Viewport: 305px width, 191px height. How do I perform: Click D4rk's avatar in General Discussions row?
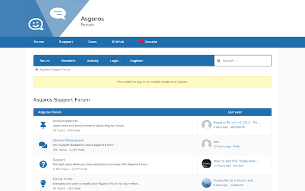coord(206,144)
